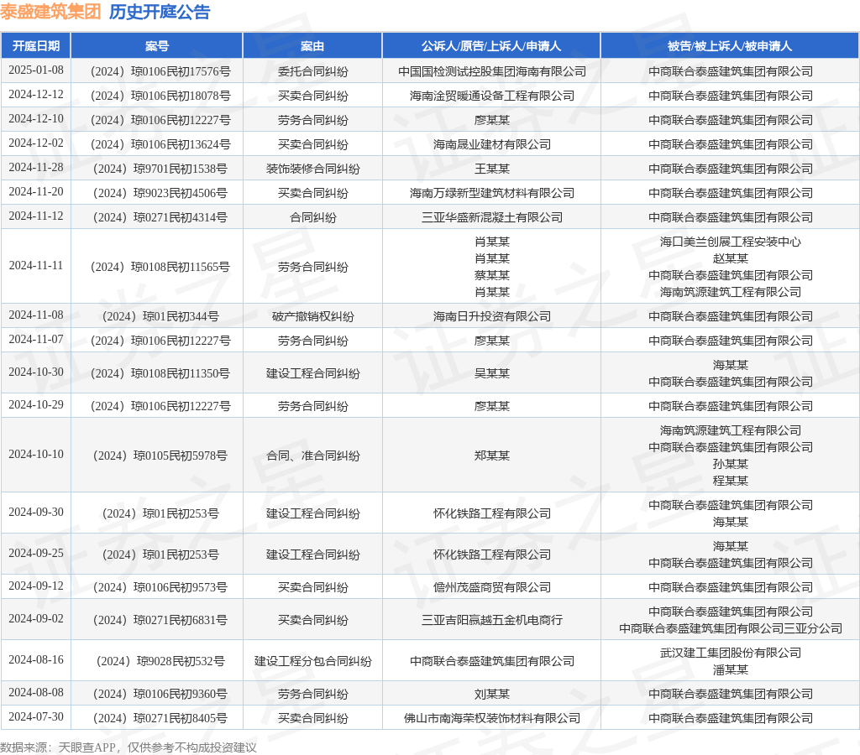Select date cell 2024-09-12

tap(36, 586)
